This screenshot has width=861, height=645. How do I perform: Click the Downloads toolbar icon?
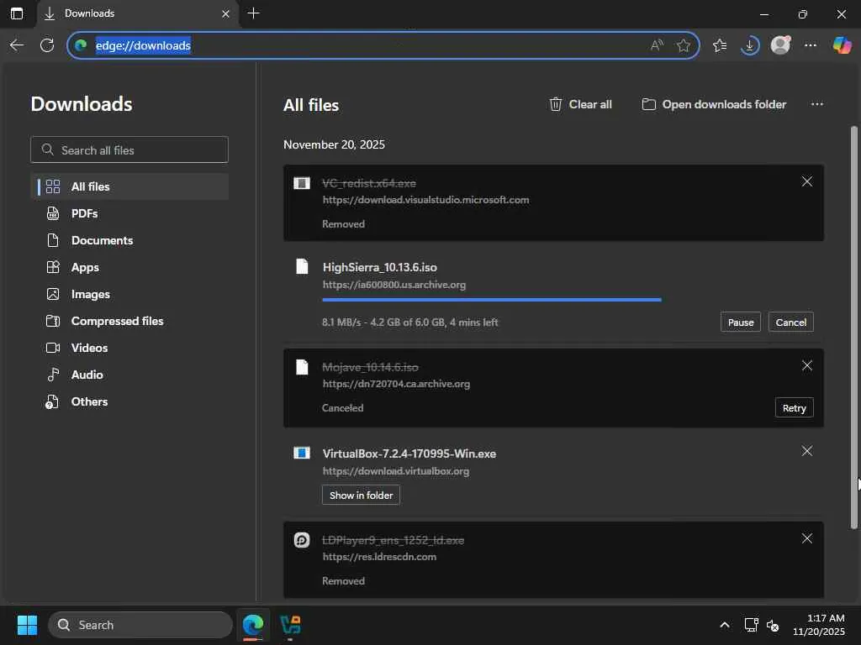tap(749, 45)
